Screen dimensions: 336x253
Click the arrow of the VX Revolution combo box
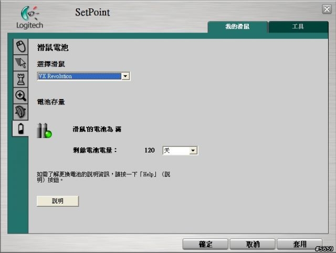pos(125,76)
